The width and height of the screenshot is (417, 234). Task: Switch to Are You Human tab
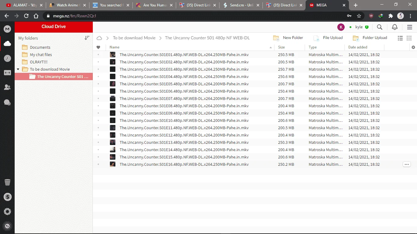(154, 5)
